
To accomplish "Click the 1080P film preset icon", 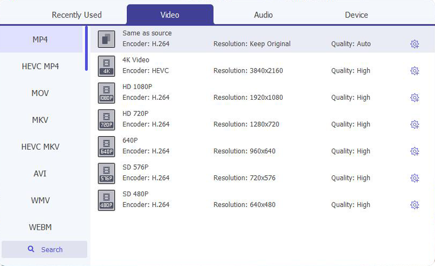I will 106,93.
